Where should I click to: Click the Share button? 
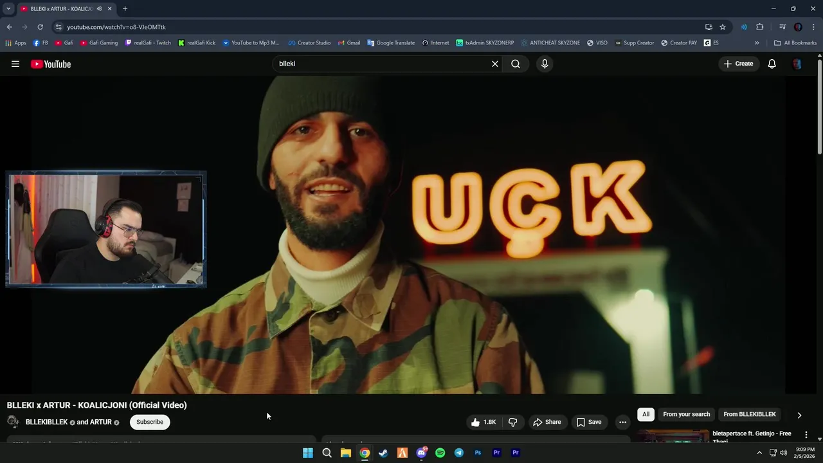tap(547, 422)
